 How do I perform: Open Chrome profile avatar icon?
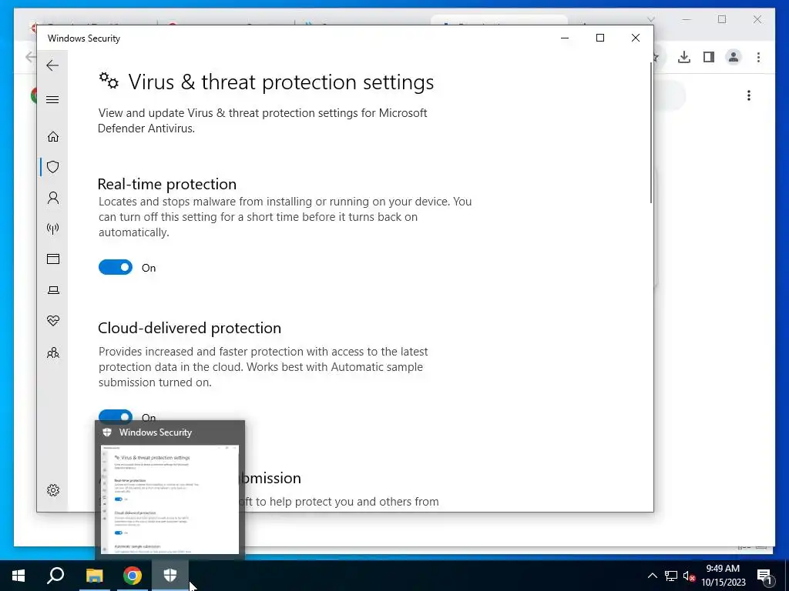734,57
